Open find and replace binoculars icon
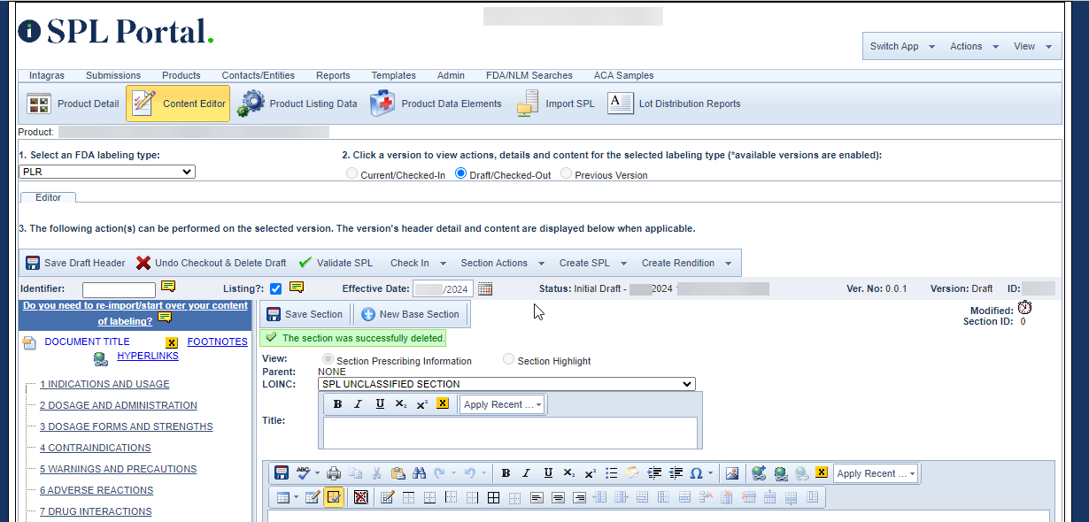This screenshot has width=1089, height=522. [x=420, y=473]
